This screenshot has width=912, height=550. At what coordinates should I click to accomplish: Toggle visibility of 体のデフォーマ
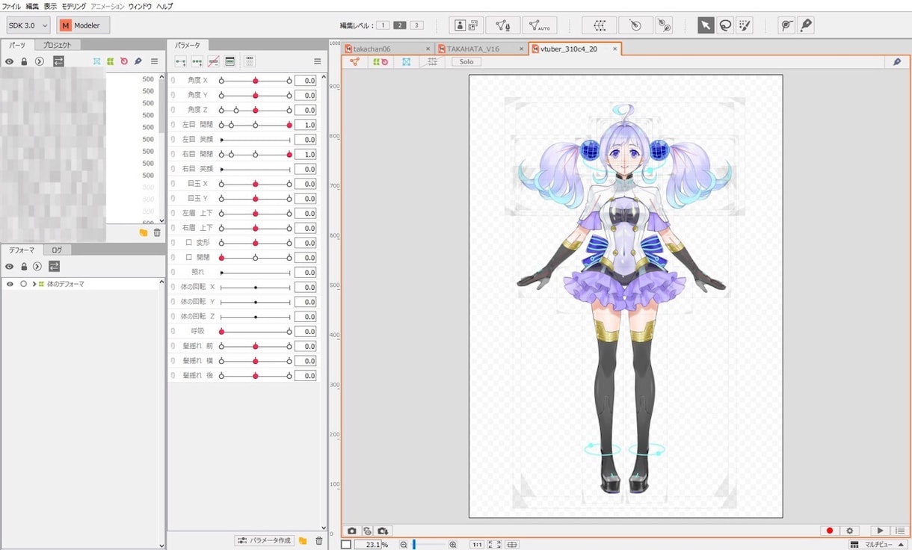10,284
